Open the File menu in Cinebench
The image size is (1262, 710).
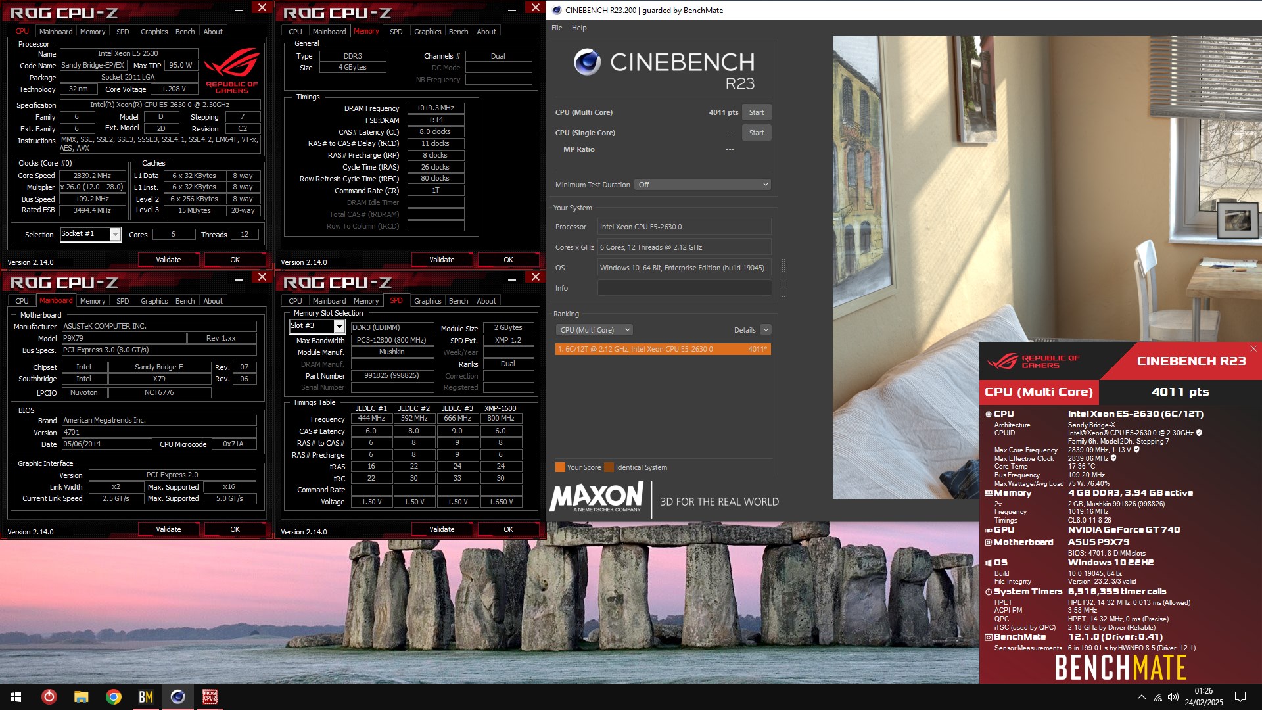click(x=557, y=28)
